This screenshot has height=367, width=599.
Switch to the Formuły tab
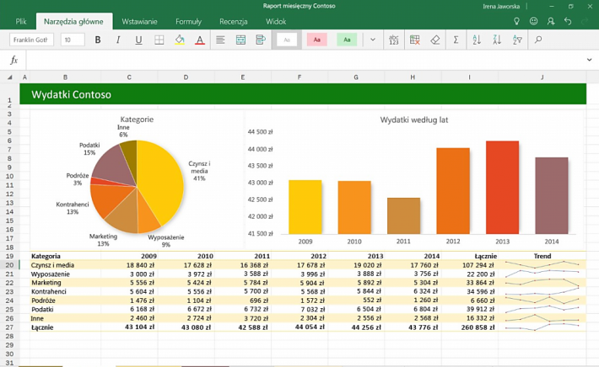pos(188,22)
